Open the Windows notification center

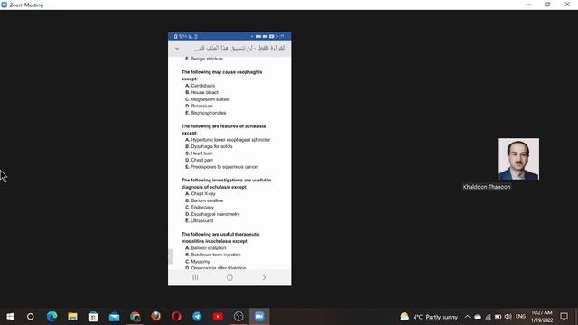click(x=564, y=317)
